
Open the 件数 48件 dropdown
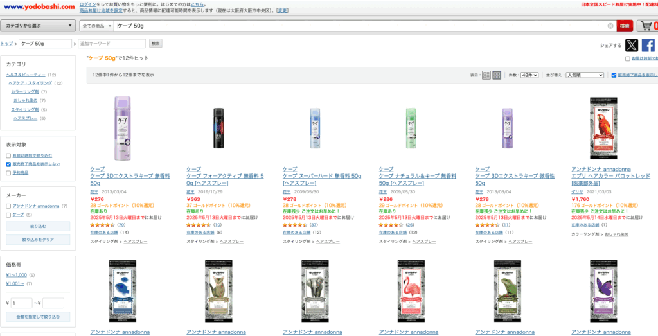[529, 75]
